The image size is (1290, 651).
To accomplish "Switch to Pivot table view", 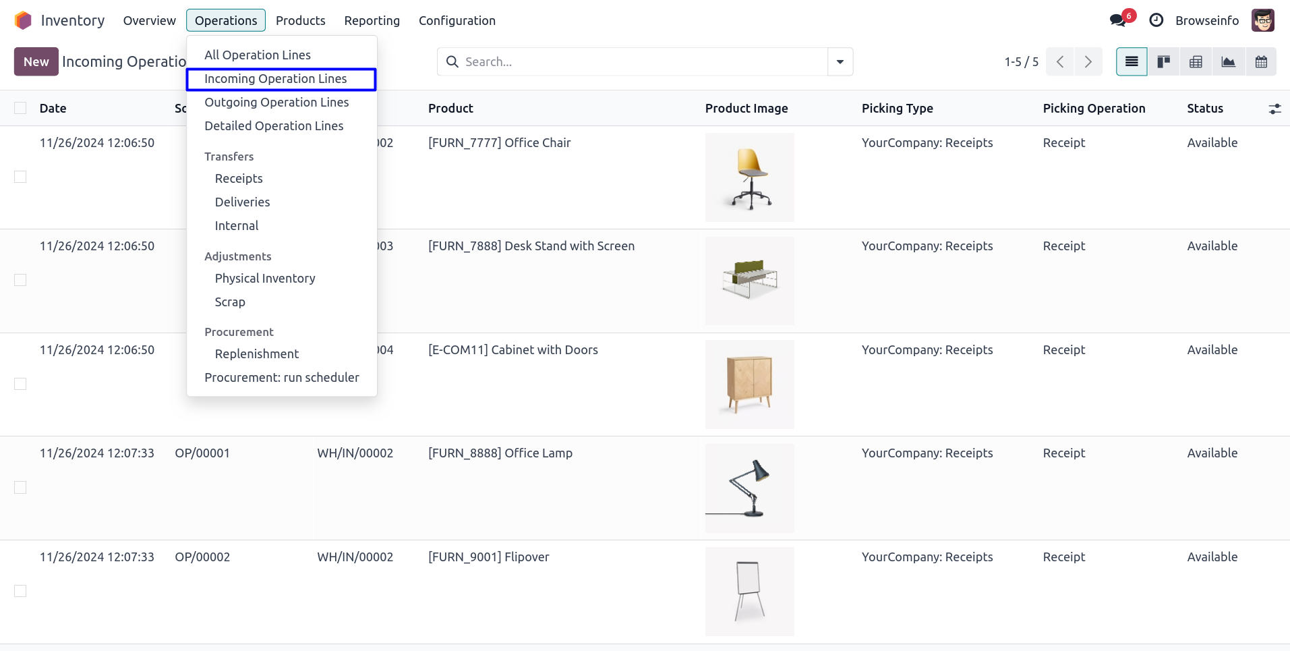I will (1196, 62).
